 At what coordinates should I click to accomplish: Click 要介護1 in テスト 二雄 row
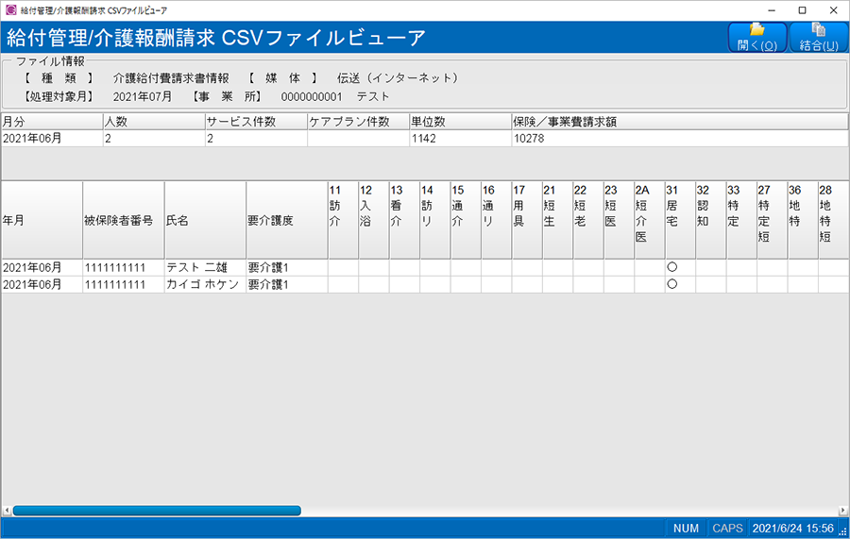[x=287, y=267]
